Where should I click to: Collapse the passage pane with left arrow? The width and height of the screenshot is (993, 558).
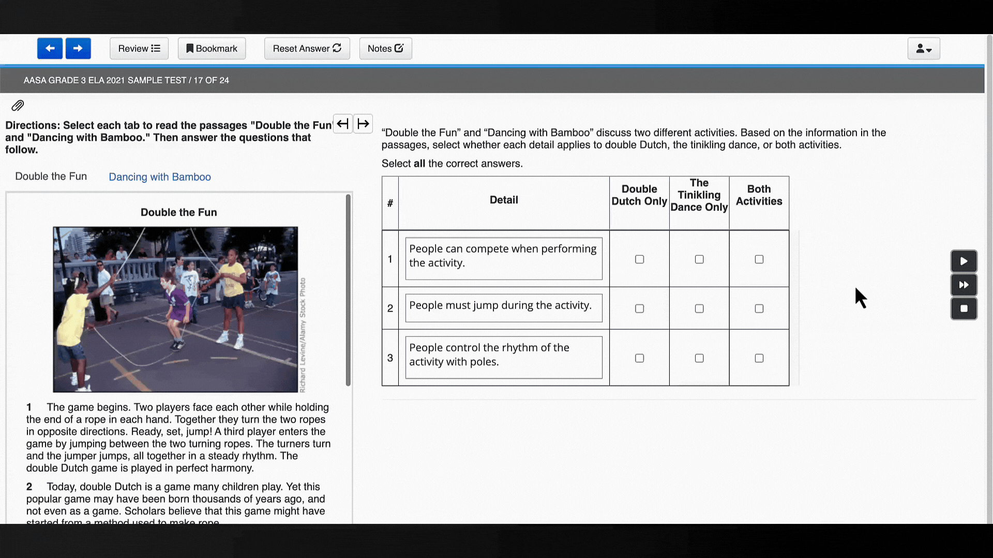pos(342,124)
